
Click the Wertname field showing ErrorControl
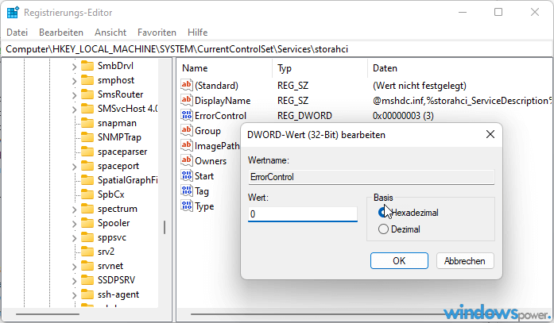click(371, 177)
